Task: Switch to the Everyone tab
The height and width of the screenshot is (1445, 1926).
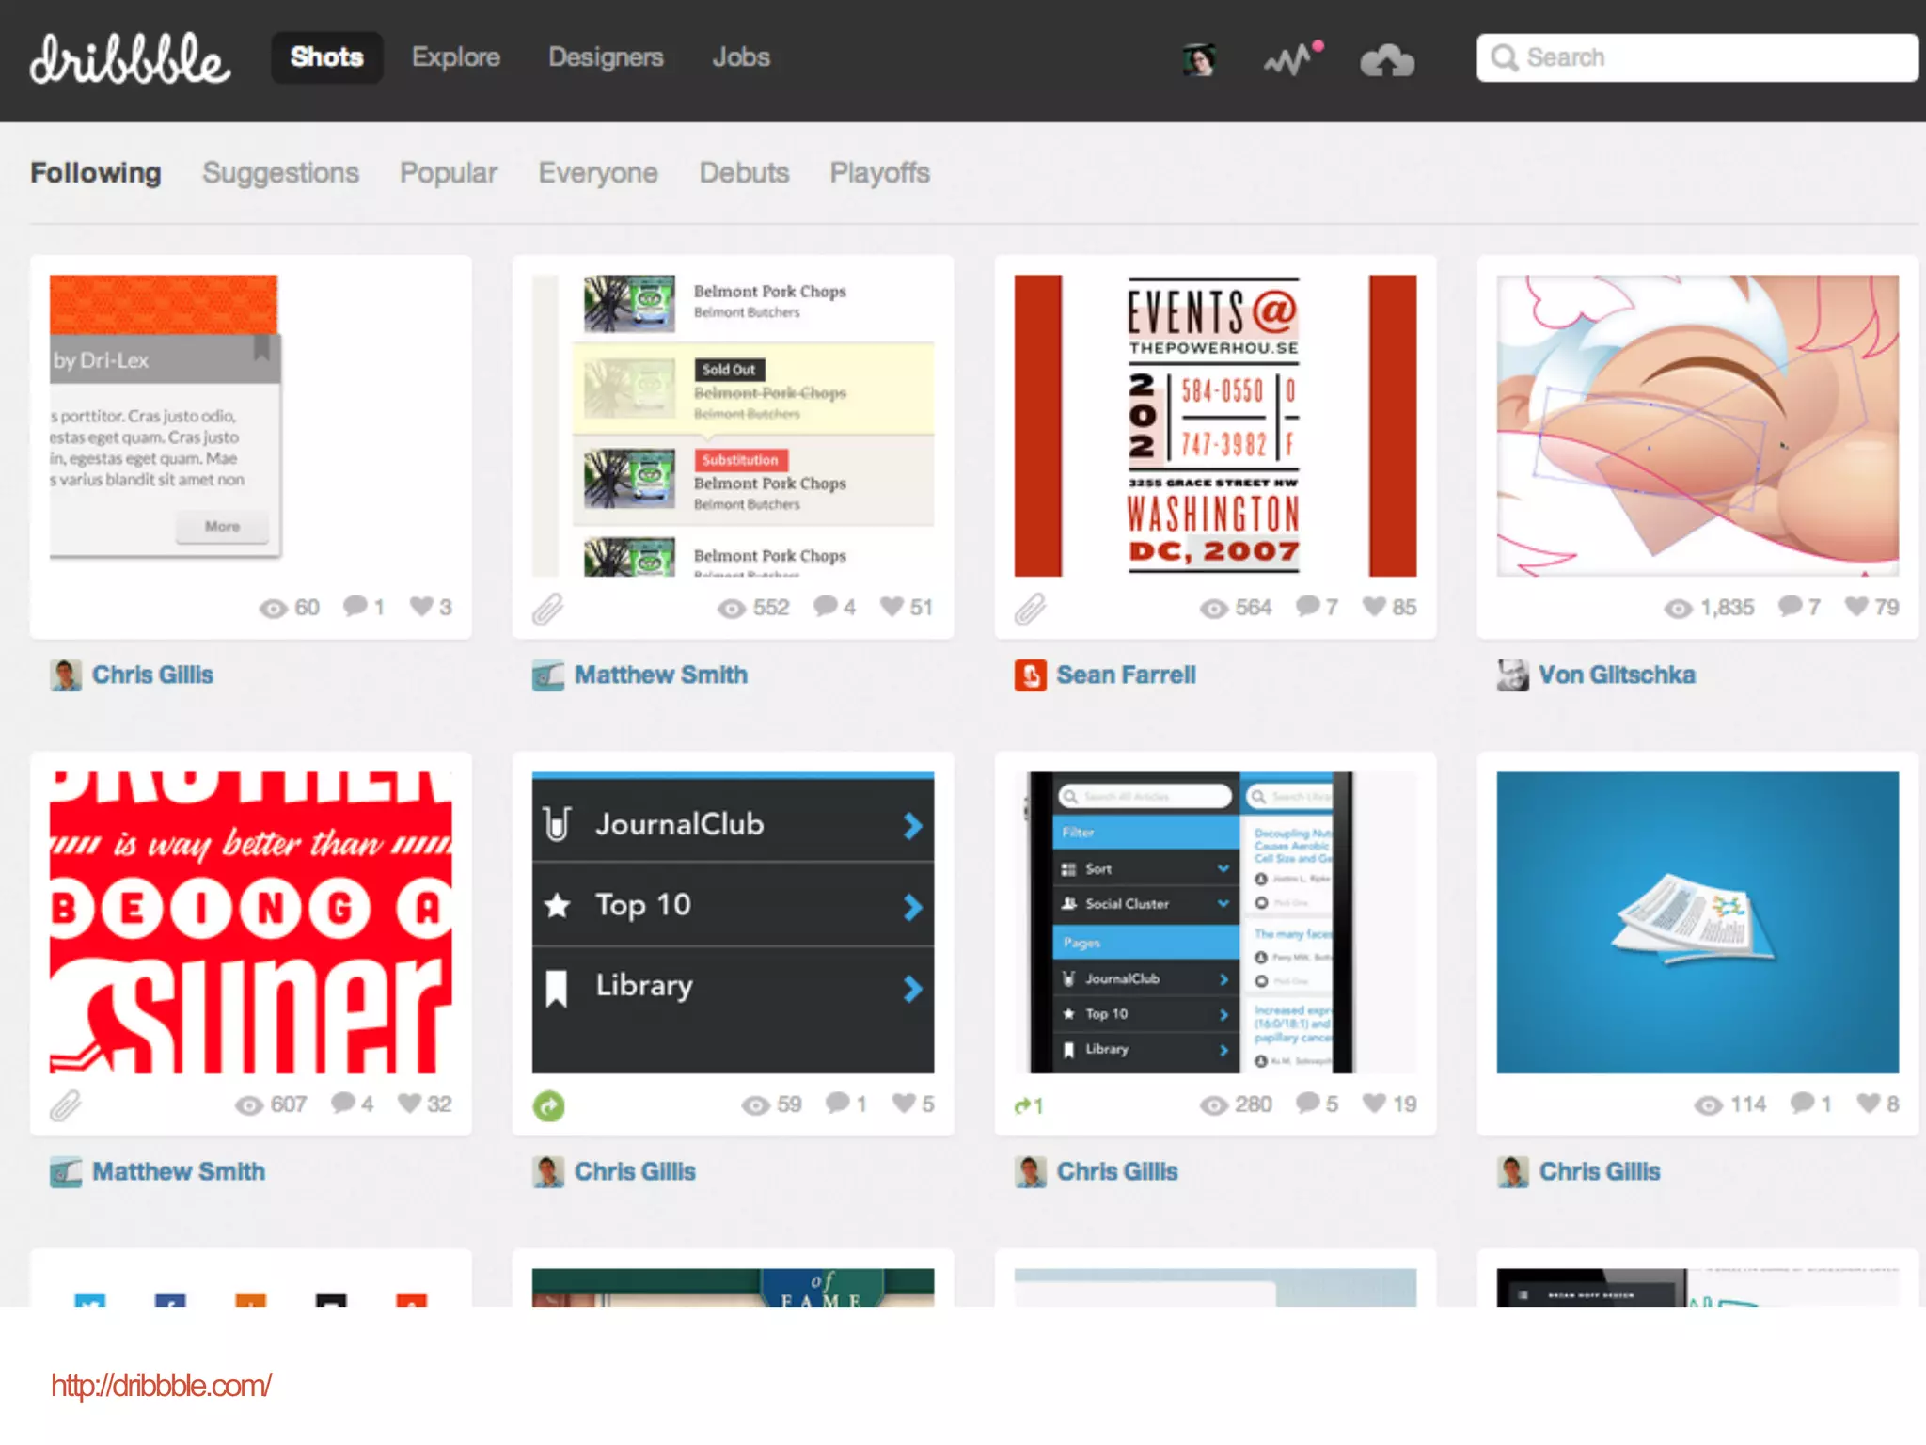Action: [x=598, y=173]
